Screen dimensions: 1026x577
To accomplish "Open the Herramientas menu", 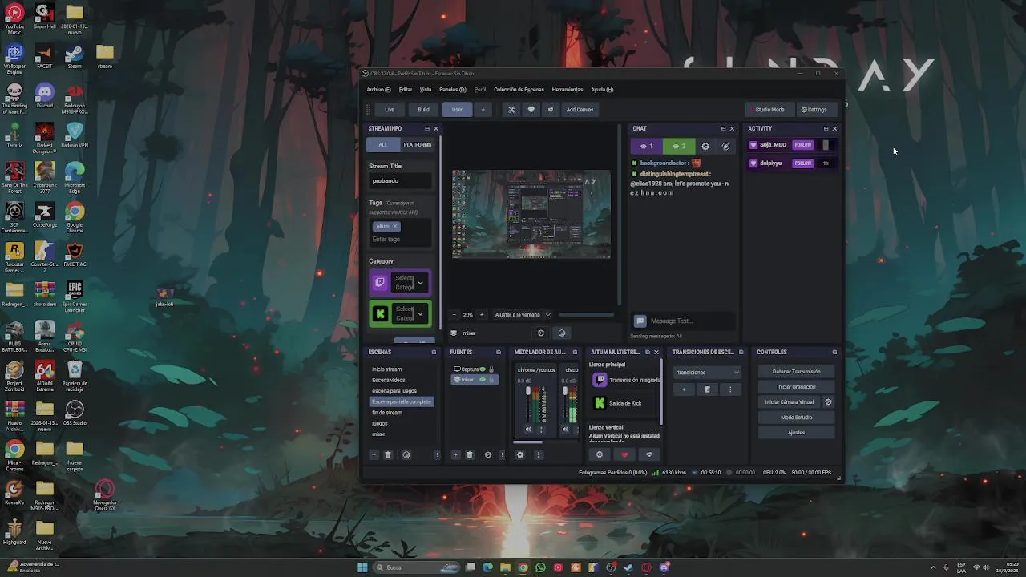I will [x=568, y=90].
